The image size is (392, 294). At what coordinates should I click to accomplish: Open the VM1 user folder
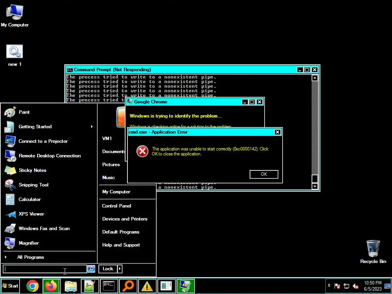pos(107,139)
